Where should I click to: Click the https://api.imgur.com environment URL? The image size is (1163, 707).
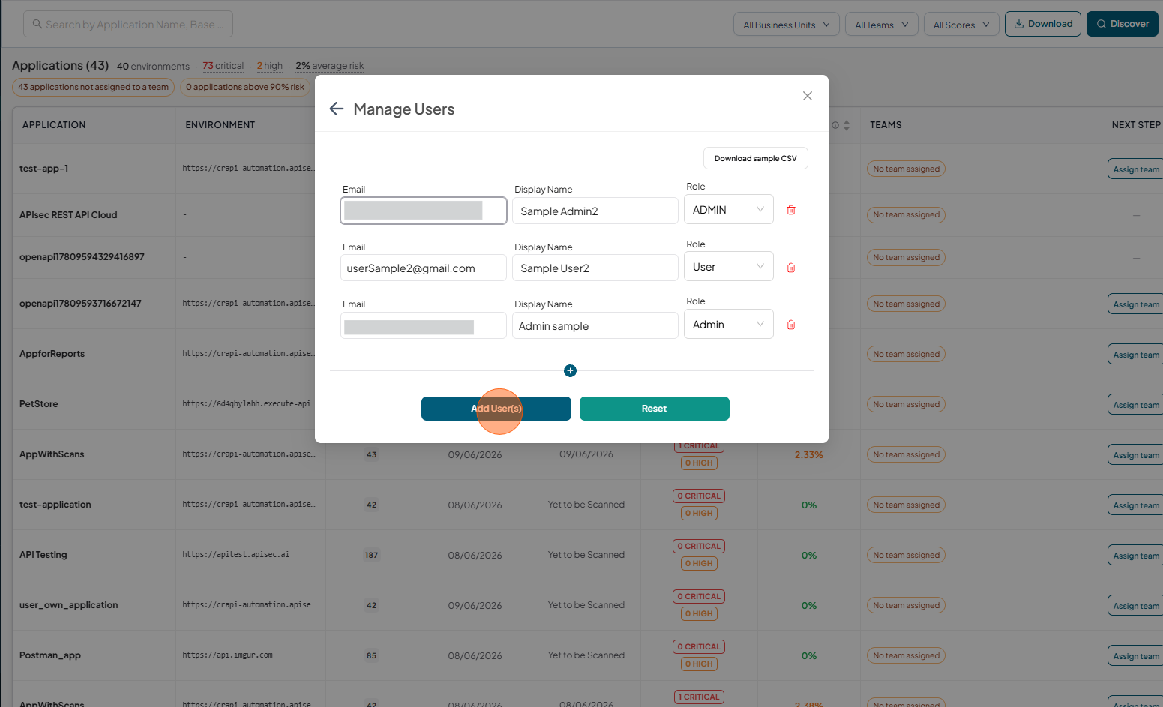[x=227, y=655]
